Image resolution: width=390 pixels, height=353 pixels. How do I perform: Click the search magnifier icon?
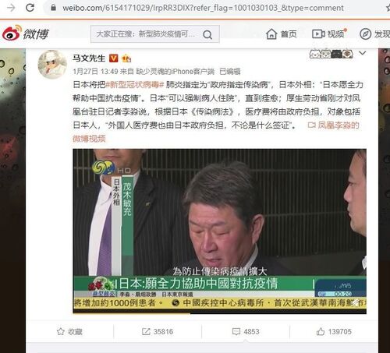point(207,34)
